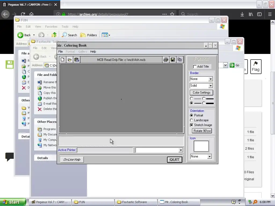Select the lower-left selected line thickness radio button
This screenshot has height=206, width=275.
(x=191, y=103)
